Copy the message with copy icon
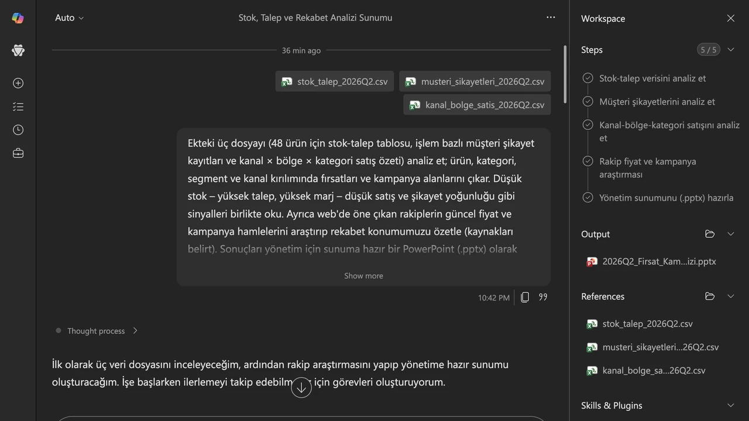The image size is (749, 421). pos(525,297)
